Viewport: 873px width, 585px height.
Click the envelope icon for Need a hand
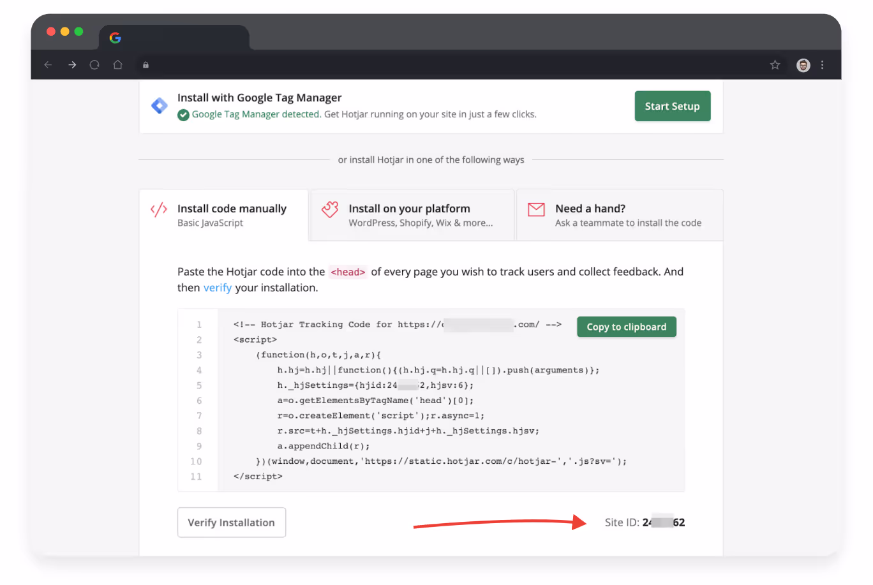pos(536,209)
